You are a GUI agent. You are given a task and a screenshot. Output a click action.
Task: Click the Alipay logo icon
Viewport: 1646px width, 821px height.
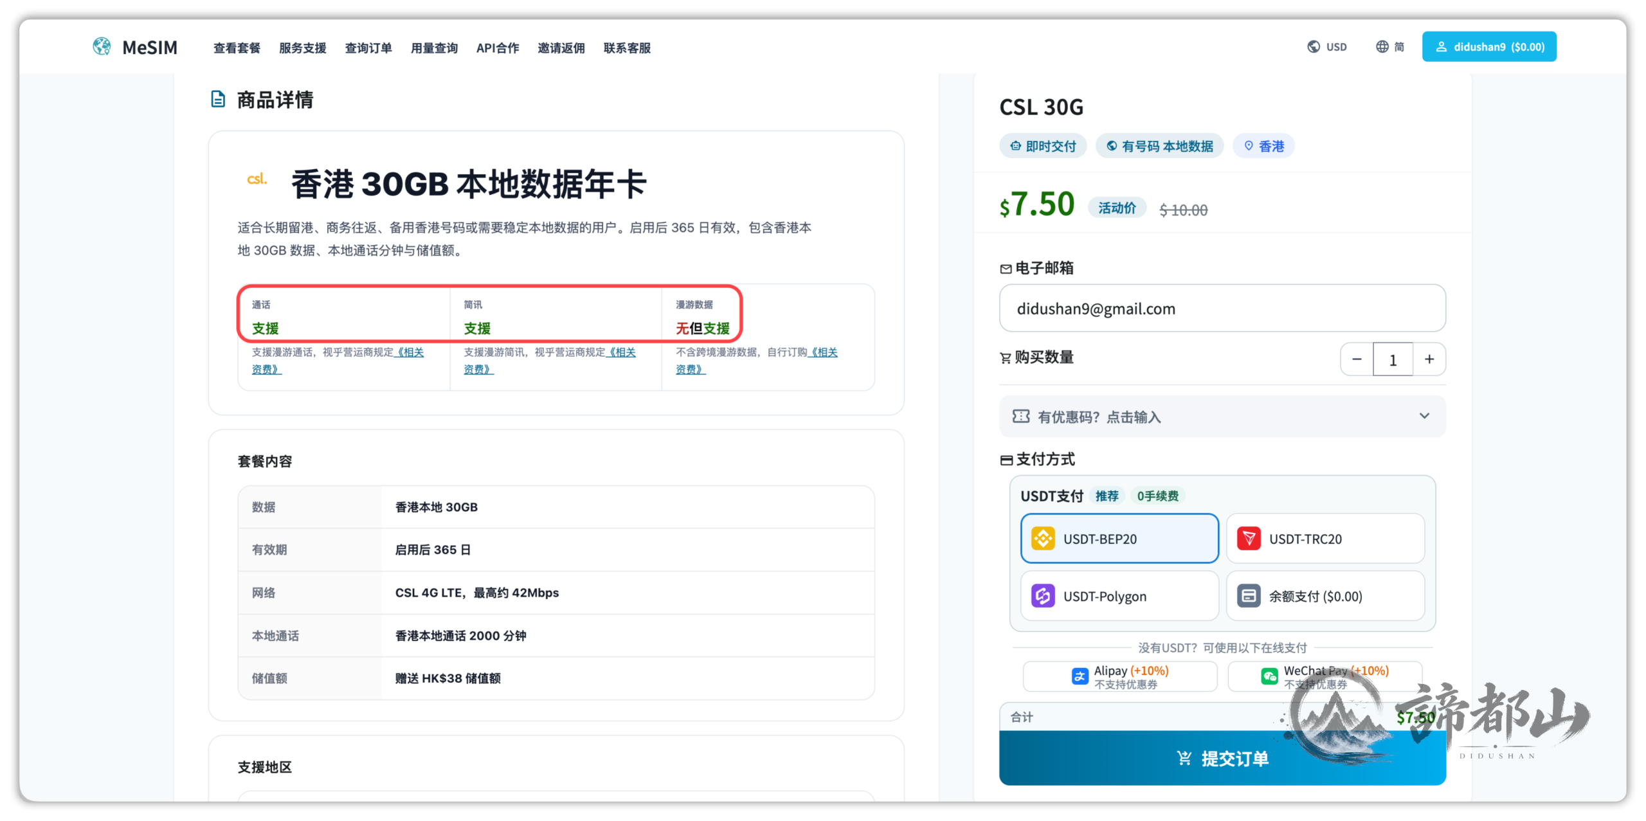click(1080, 676)
